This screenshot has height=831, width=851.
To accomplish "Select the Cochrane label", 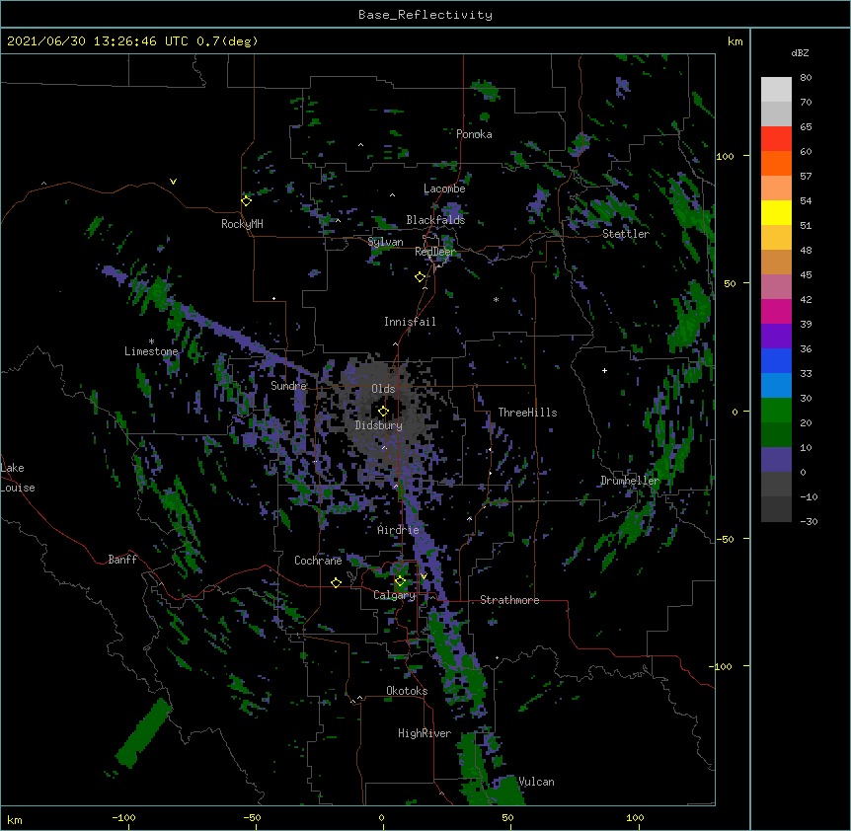I will [x=318, y=561].
